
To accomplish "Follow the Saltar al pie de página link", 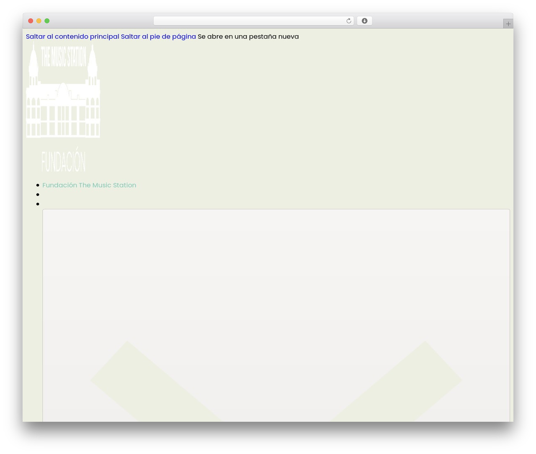I will pos(158,36).
